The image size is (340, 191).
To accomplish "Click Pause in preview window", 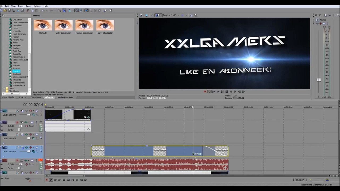I will [222, 92].
